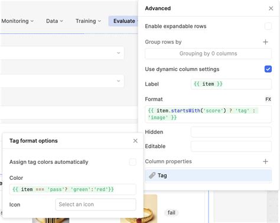Click the Advanced panel title
The width and height of the screenshot is (280, 223).
point(158,8)
